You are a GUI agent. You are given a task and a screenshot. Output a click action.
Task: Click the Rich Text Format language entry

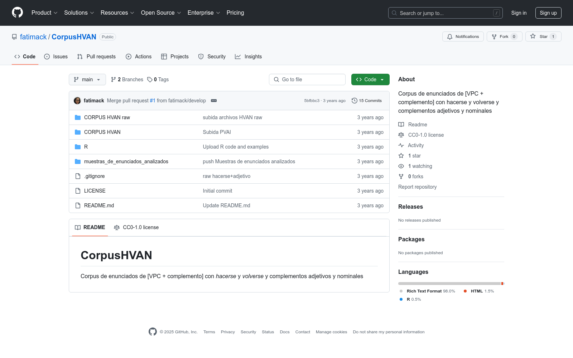(x=427, y=291)
